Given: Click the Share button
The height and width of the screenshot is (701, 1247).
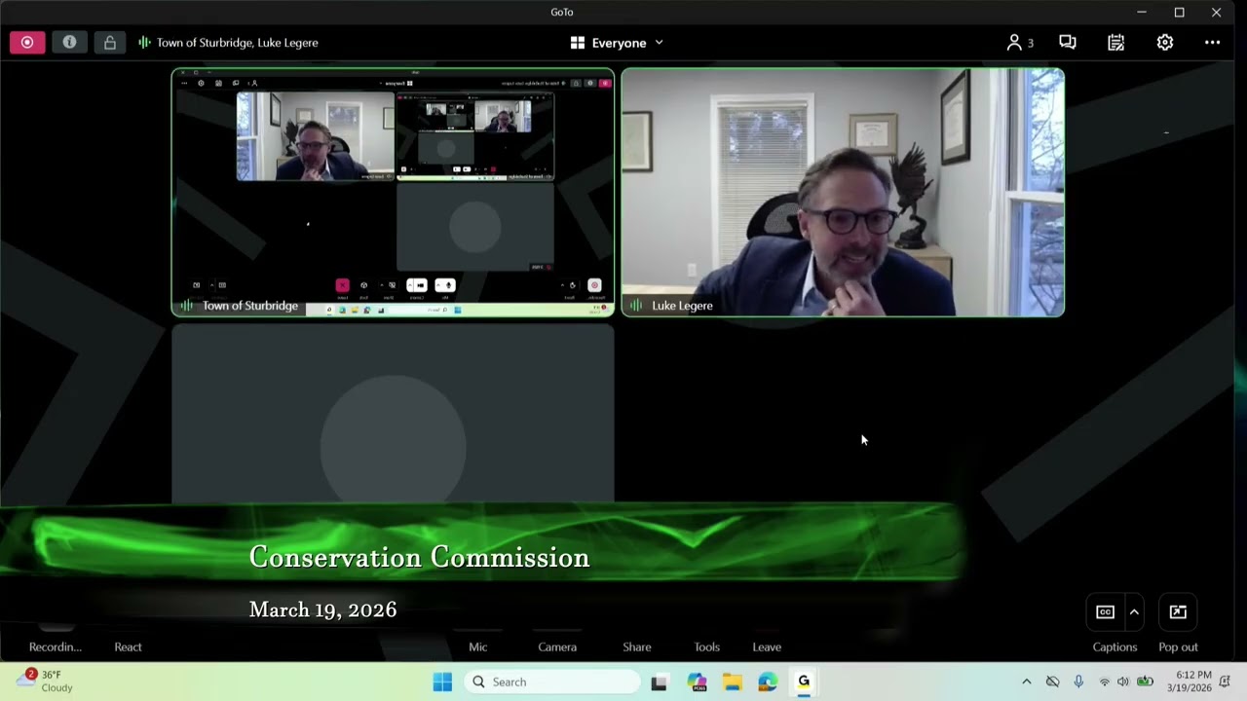Looking at the screenshot, I should (637, 646).
